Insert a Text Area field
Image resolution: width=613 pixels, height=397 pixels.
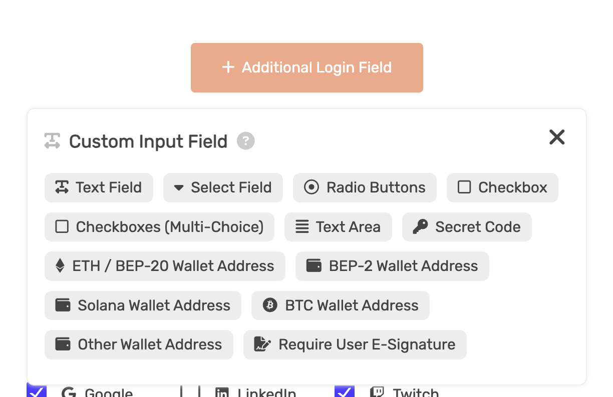(338, 227)
